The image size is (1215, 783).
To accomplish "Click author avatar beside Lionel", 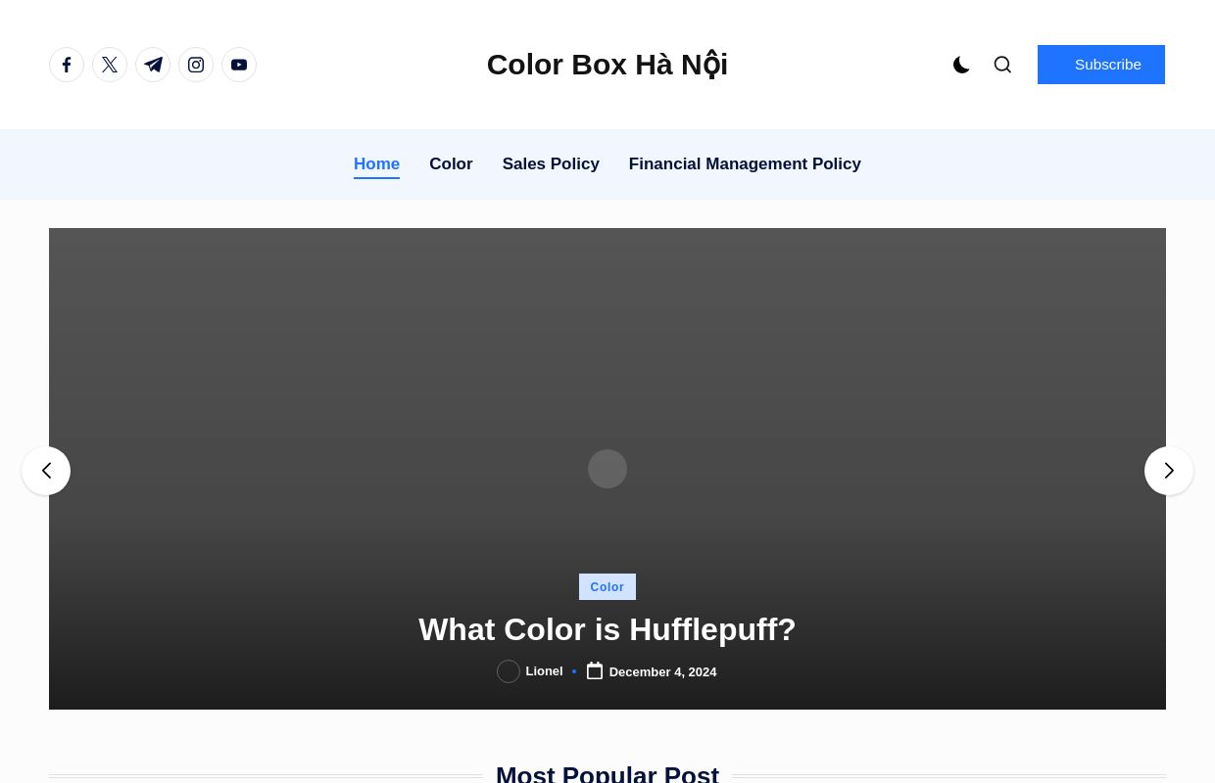I will 509,671.
